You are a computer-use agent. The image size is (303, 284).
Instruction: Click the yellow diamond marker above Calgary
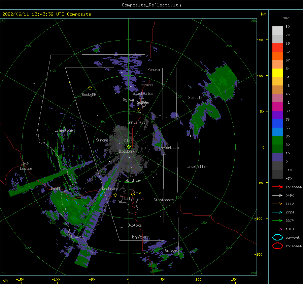point(133,195)
